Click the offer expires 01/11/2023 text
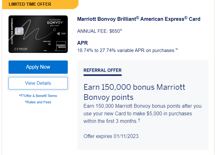Screen dimensions: 215x155 [x=112, y=136]
